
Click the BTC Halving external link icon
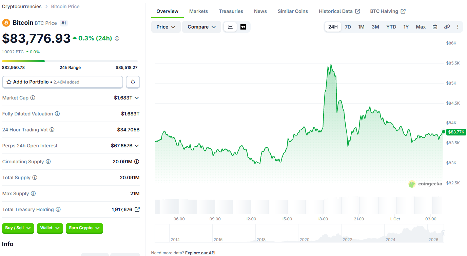click(x=403, y=11)
